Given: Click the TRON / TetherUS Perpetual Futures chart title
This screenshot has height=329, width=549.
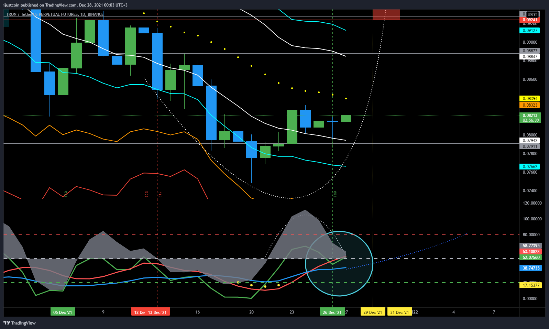Looking at the screenshot, I should (x=55, y=14).
